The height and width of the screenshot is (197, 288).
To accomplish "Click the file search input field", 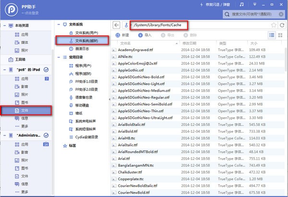I will click(x=253, y=14).
